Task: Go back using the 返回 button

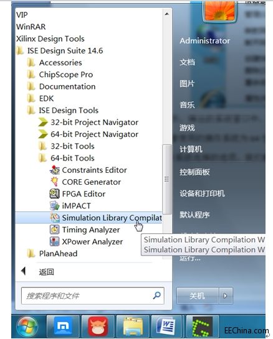Action: coord(37,272)
